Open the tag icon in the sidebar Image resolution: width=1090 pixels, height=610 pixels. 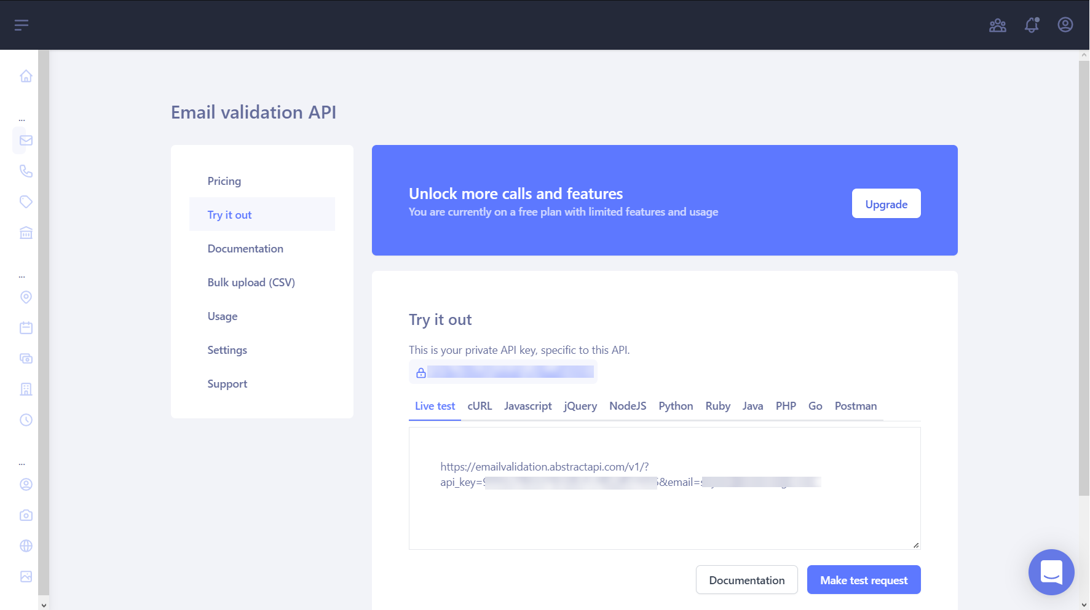coord(25,201)
